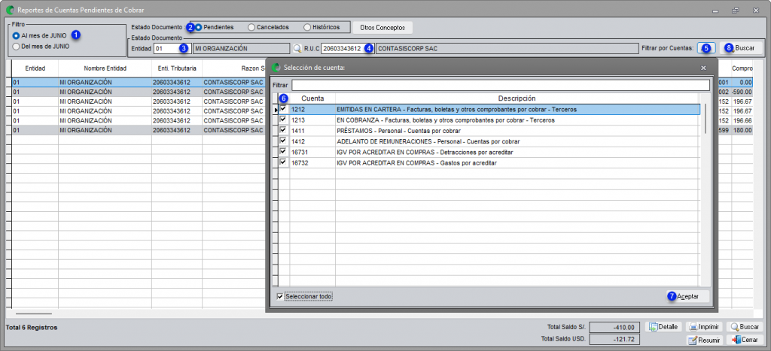771x351 pixels.
Task: Click the Filtrar text box in account dialog
Action: click(501, 86)
